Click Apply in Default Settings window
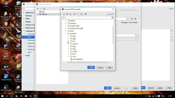This screenshot has width=175, height=98. click(160, 88)
